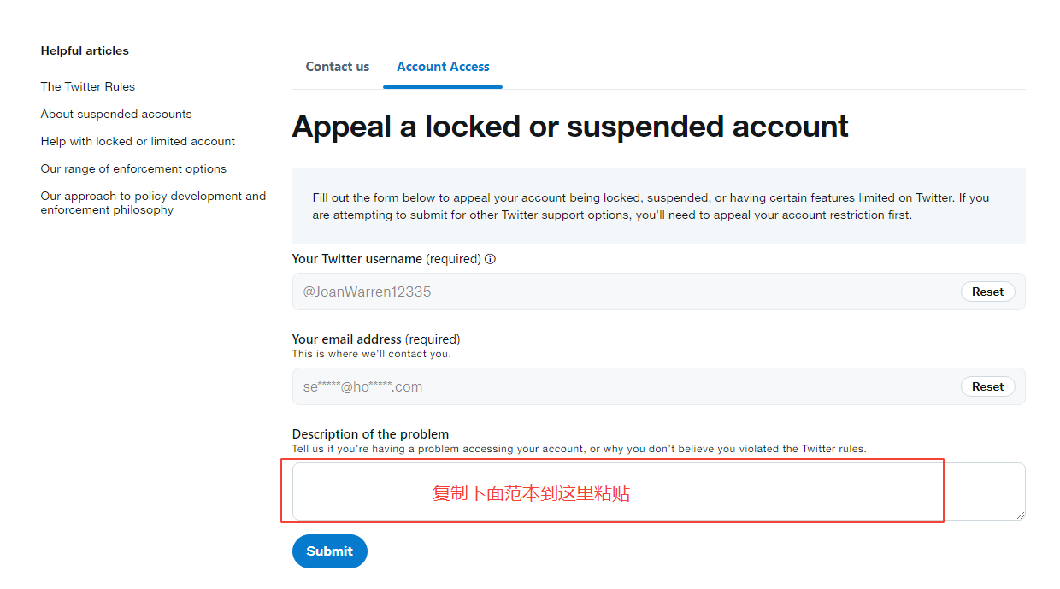Submit the appeal form
The image size is (1060, 589).
pyautogui.click(x=330, y=551)
